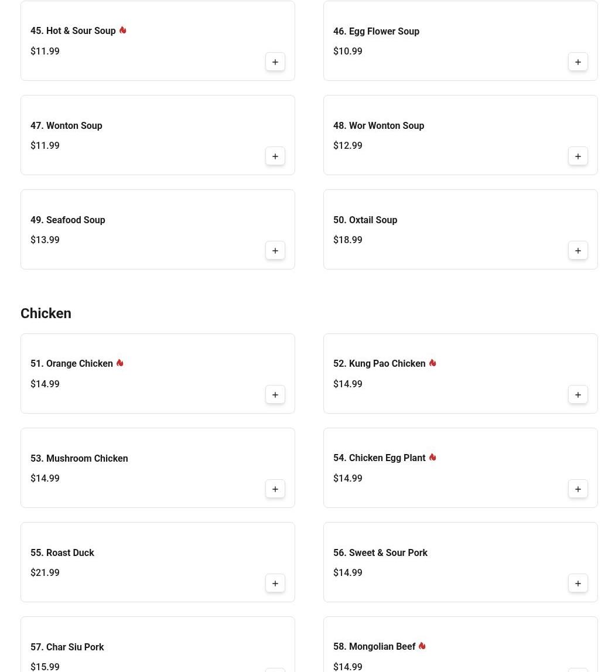Open 50. Oxtail Soup item details
Viewport: 615px width, 672px height.
373,220
